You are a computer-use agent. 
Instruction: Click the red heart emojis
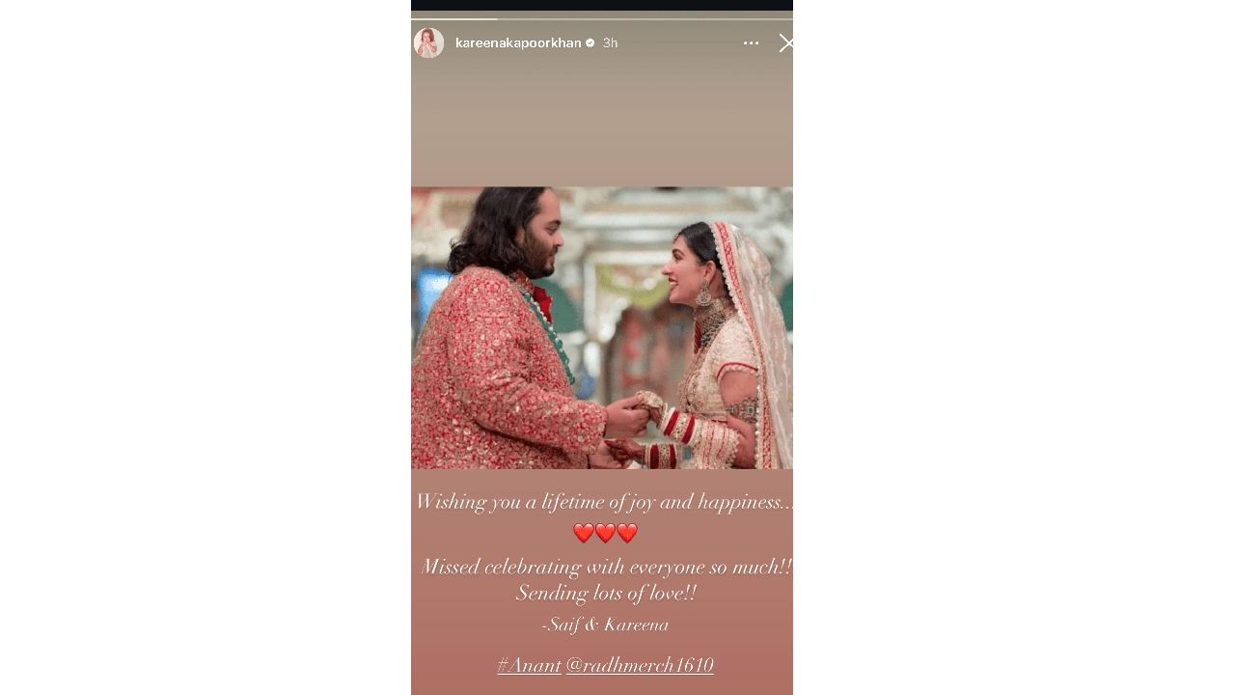pyautogui.click(x=605, y=533)
